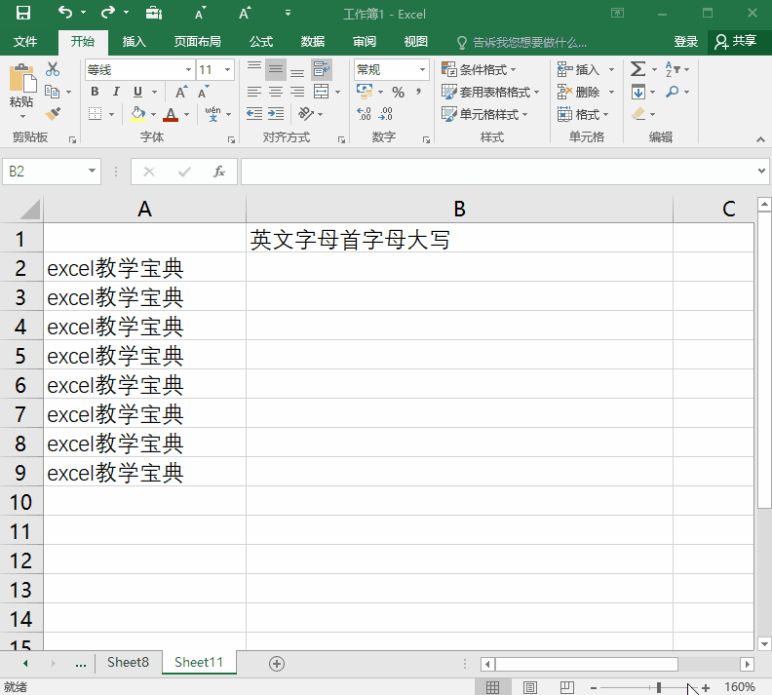
Task: Expand the formula bar
Action: (x=761, y=171)
